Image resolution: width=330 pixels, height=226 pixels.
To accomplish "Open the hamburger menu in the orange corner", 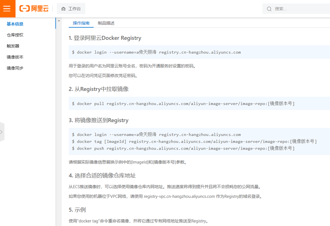I will (7, 9).
